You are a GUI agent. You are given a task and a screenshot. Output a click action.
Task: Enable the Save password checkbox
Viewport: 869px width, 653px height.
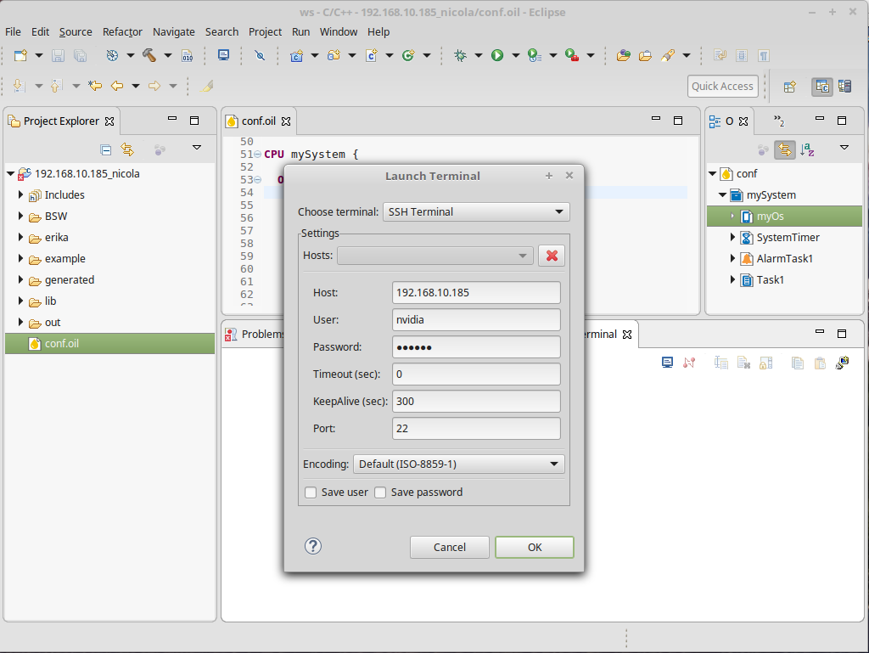(380, 493)
